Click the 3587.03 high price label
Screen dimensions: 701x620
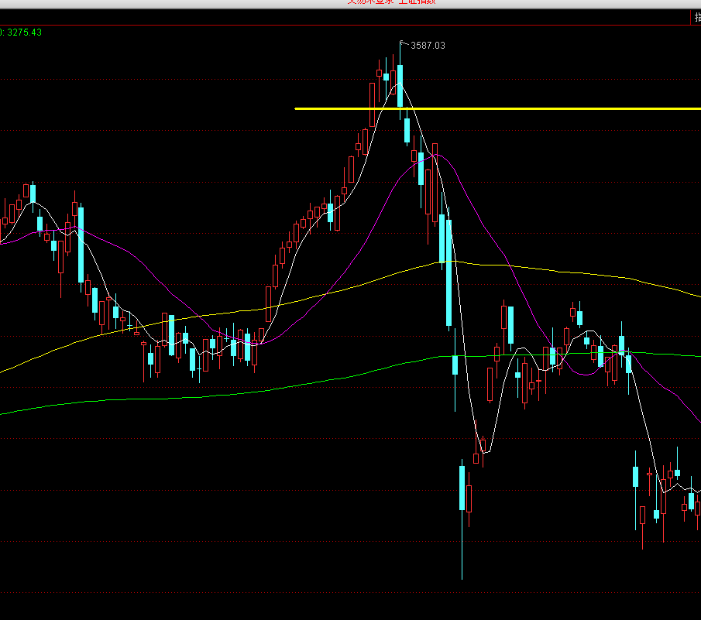coord(428,46)
